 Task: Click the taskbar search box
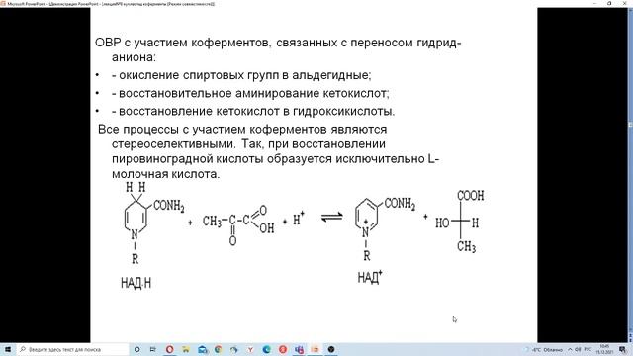click(72, 349)
